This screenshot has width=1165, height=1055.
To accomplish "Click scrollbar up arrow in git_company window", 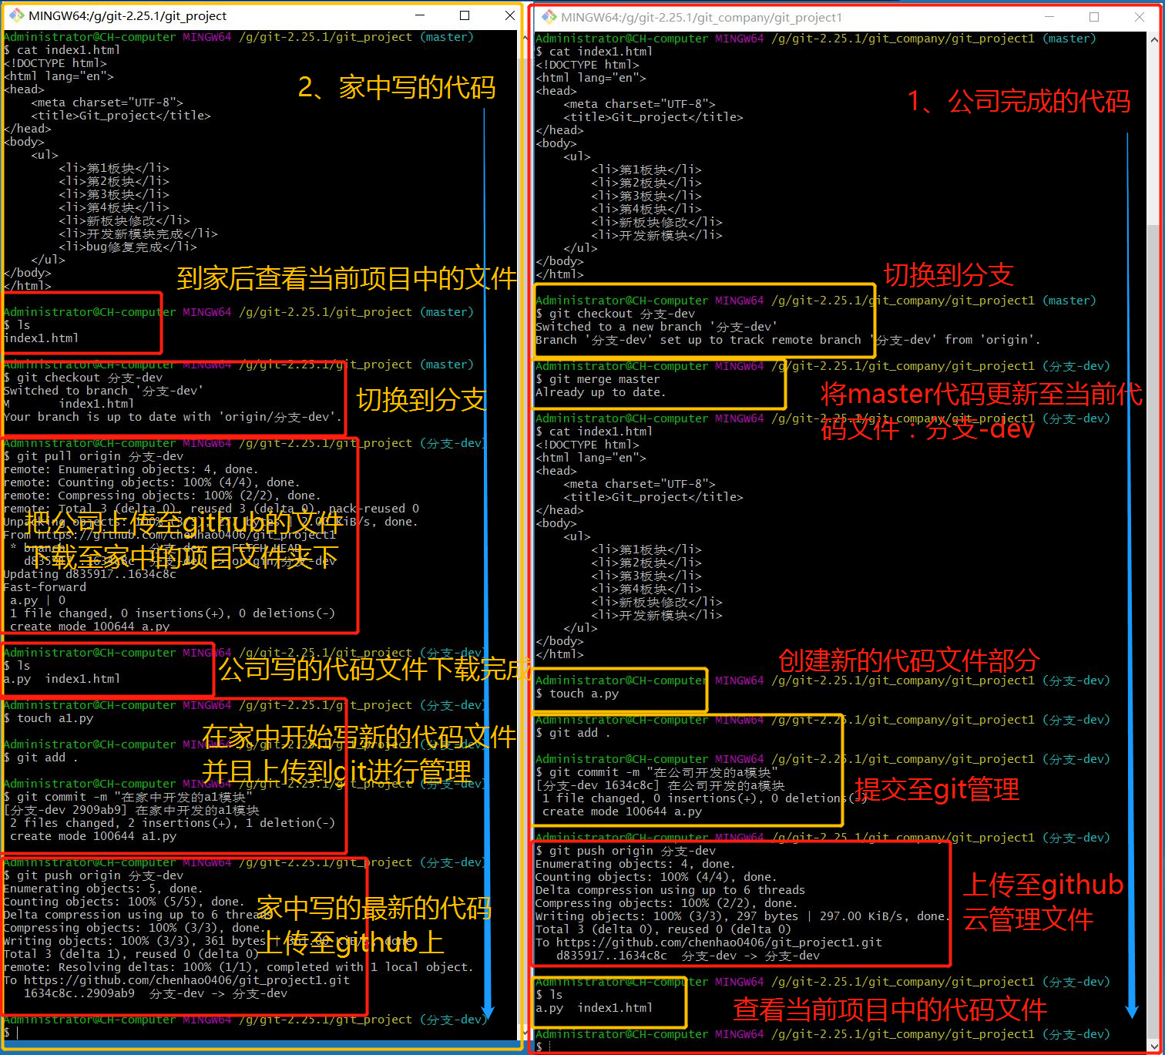I will (1153, 39).
